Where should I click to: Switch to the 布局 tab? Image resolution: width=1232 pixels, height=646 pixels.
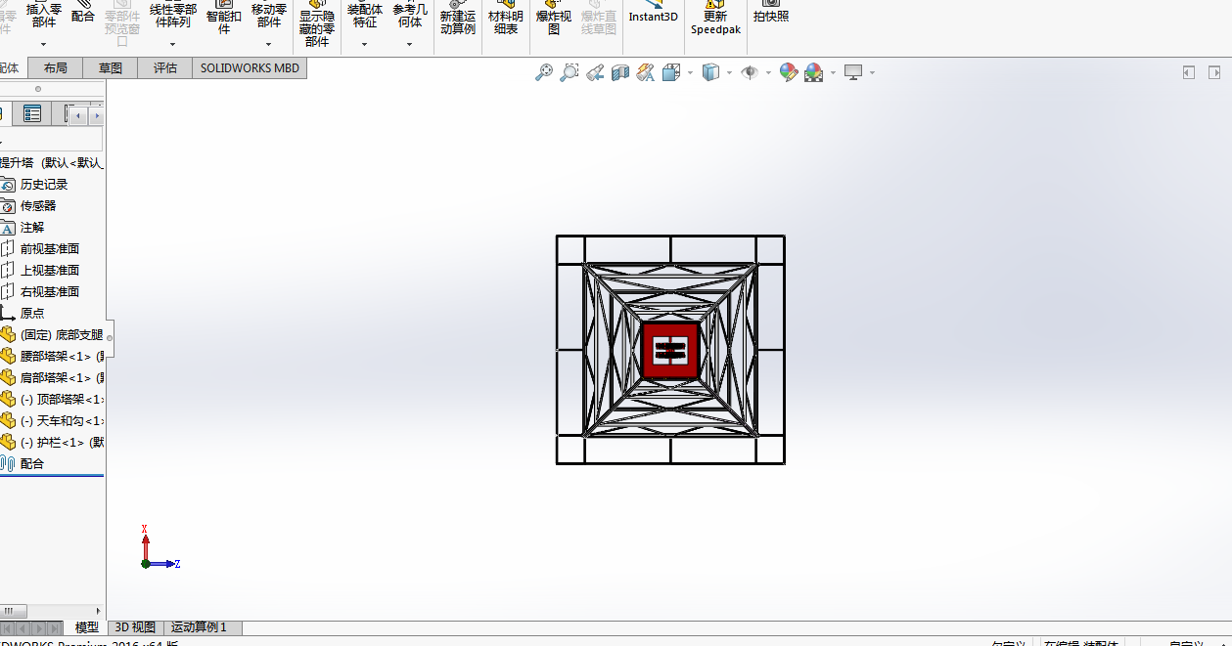[x=56, y=68]
